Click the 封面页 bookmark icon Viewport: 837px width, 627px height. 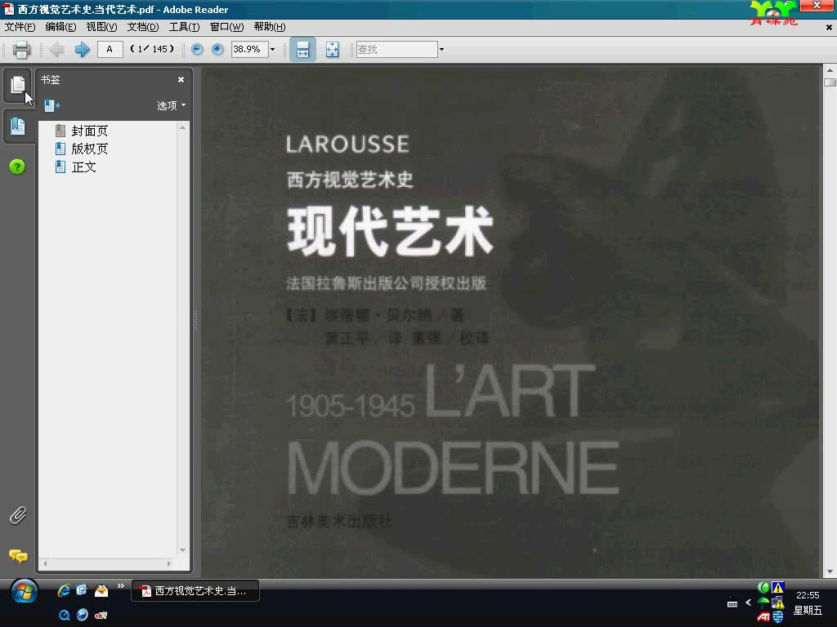click(x=60, y=131)
